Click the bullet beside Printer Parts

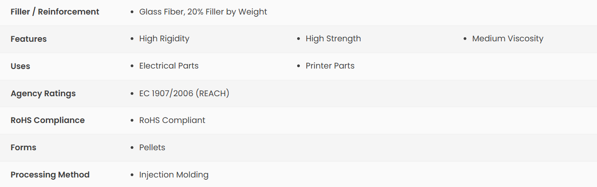(x=298, y=67)
